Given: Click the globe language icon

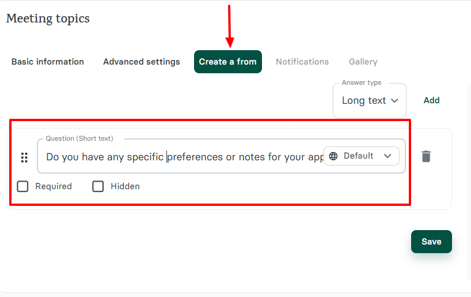Looking at the screenshot, I should pyautogui.click(x=333, y=156).
